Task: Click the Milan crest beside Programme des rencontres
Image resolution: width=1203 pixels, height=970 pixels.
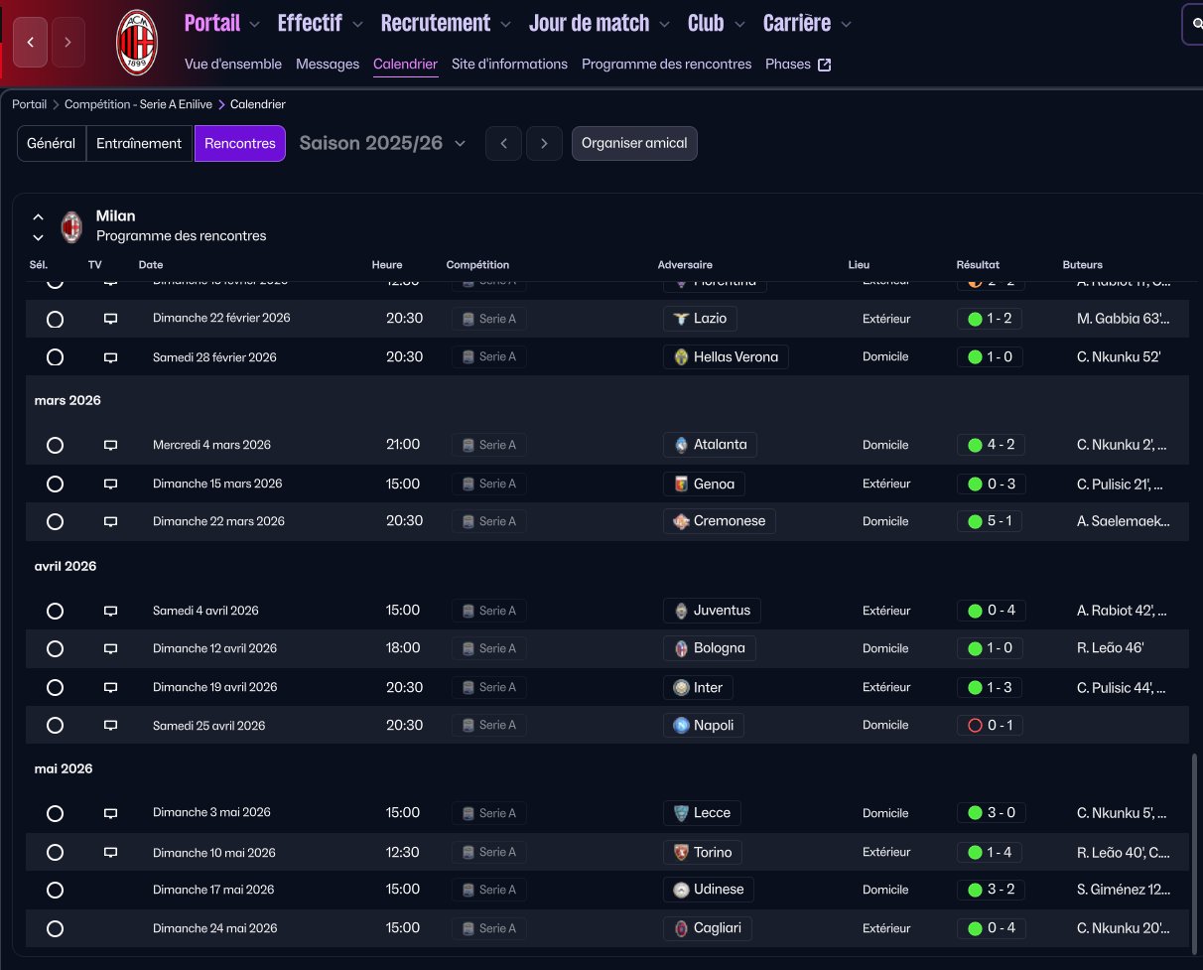Action: 71,226
